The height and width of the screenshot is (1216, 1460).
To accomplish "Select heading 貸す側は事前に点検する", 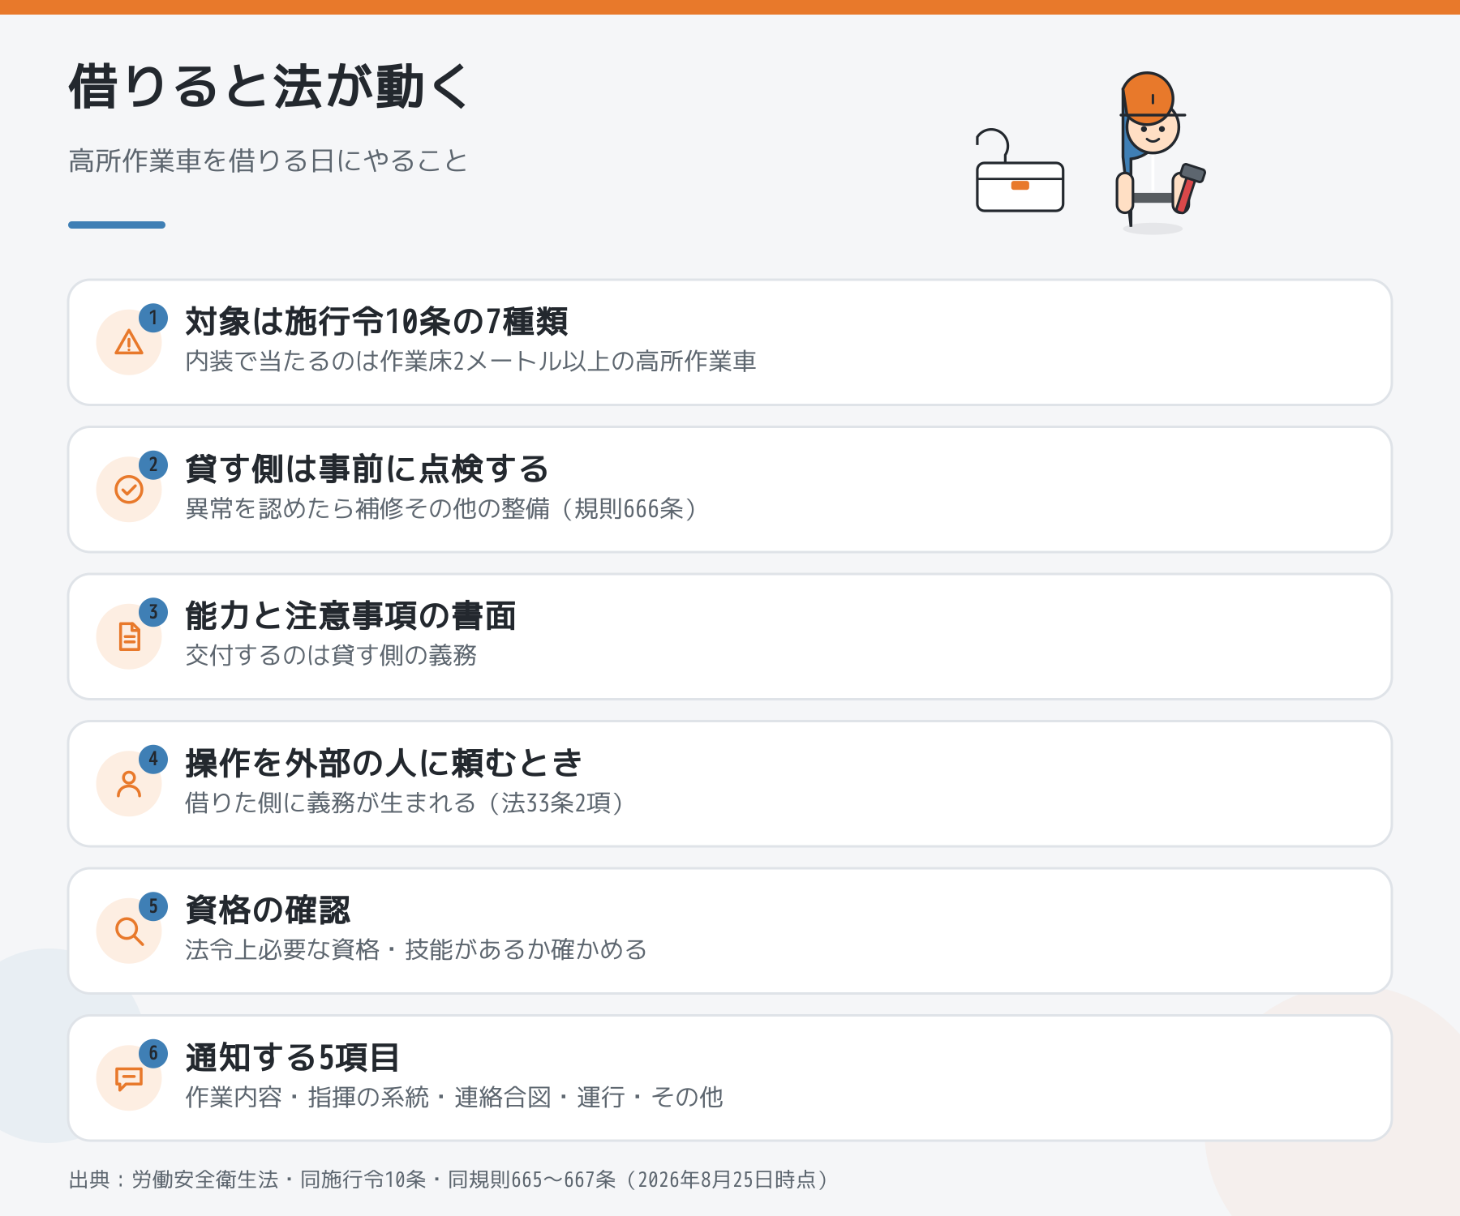I will 367,469.
